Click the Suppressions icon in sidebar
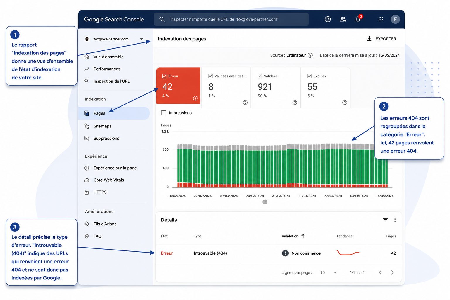This screenshot has width=450, height=300. click(87, 138)
